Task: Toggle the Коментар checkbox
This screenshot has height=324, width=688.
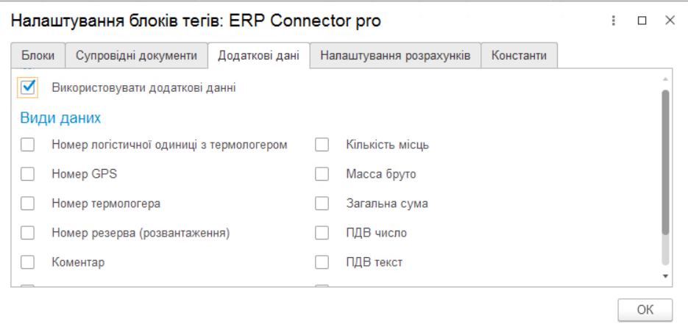Action: pos(28,262)
